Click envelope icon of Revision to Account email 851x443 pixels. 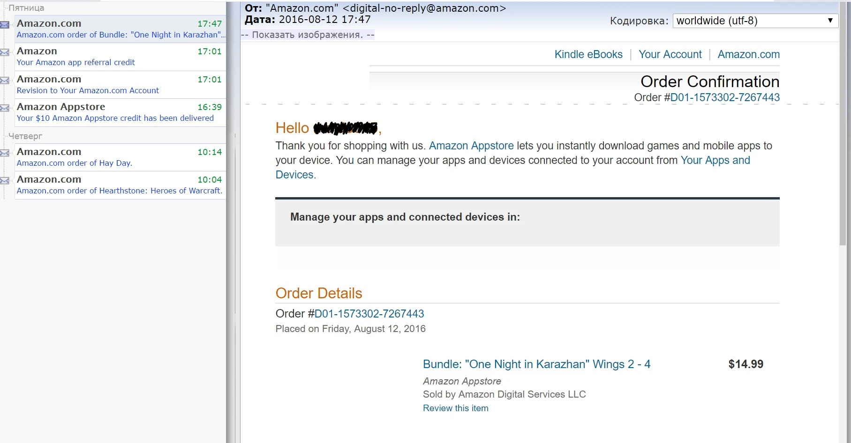5,81
